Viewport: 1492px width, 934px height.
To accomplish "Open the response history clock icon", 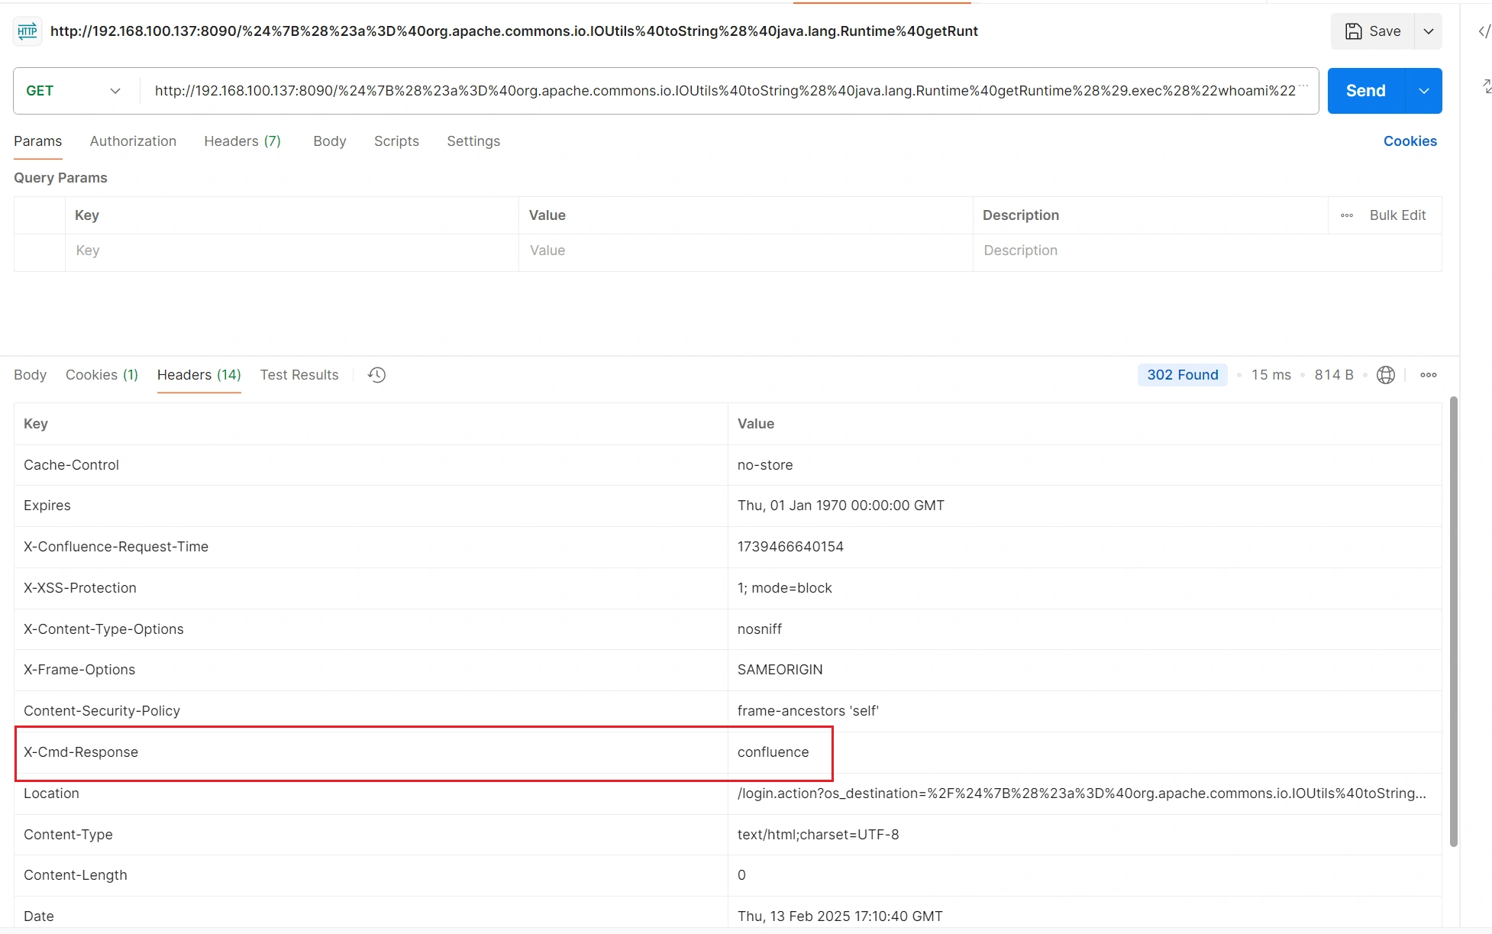I will tap(376, 375).
